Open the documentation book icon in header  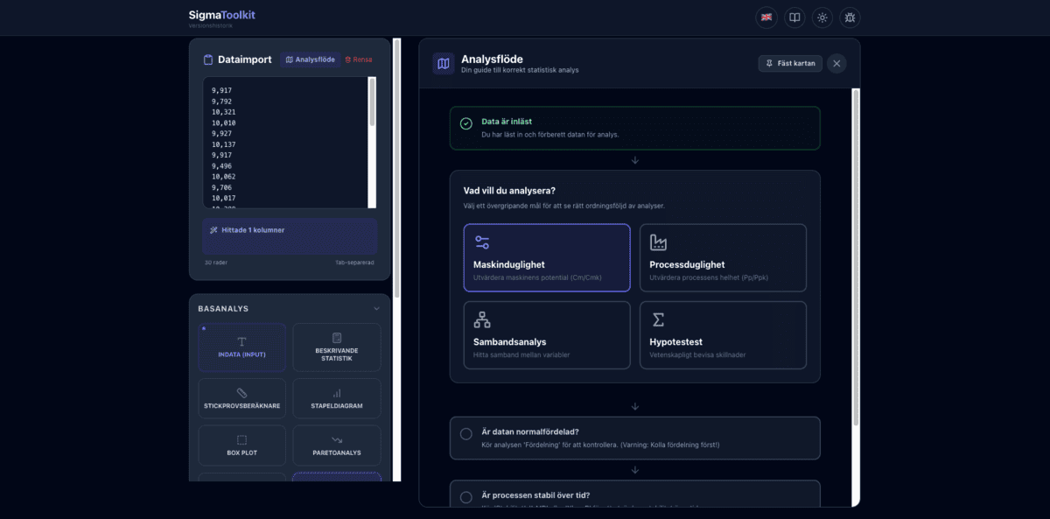coord(794,17)
